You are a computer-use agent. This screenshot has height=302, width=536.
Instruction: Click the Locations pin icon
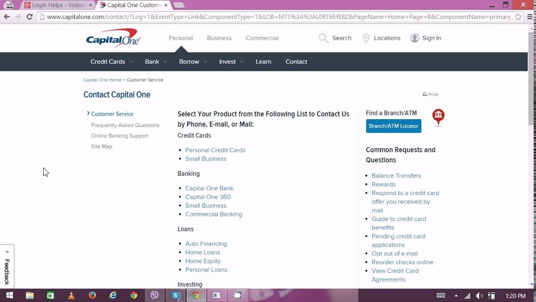[366, 38]
